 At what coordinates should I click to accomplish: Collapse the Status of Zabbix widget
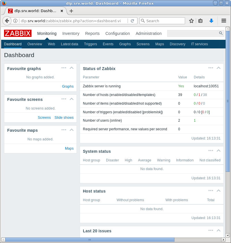[x=219, y=68]
